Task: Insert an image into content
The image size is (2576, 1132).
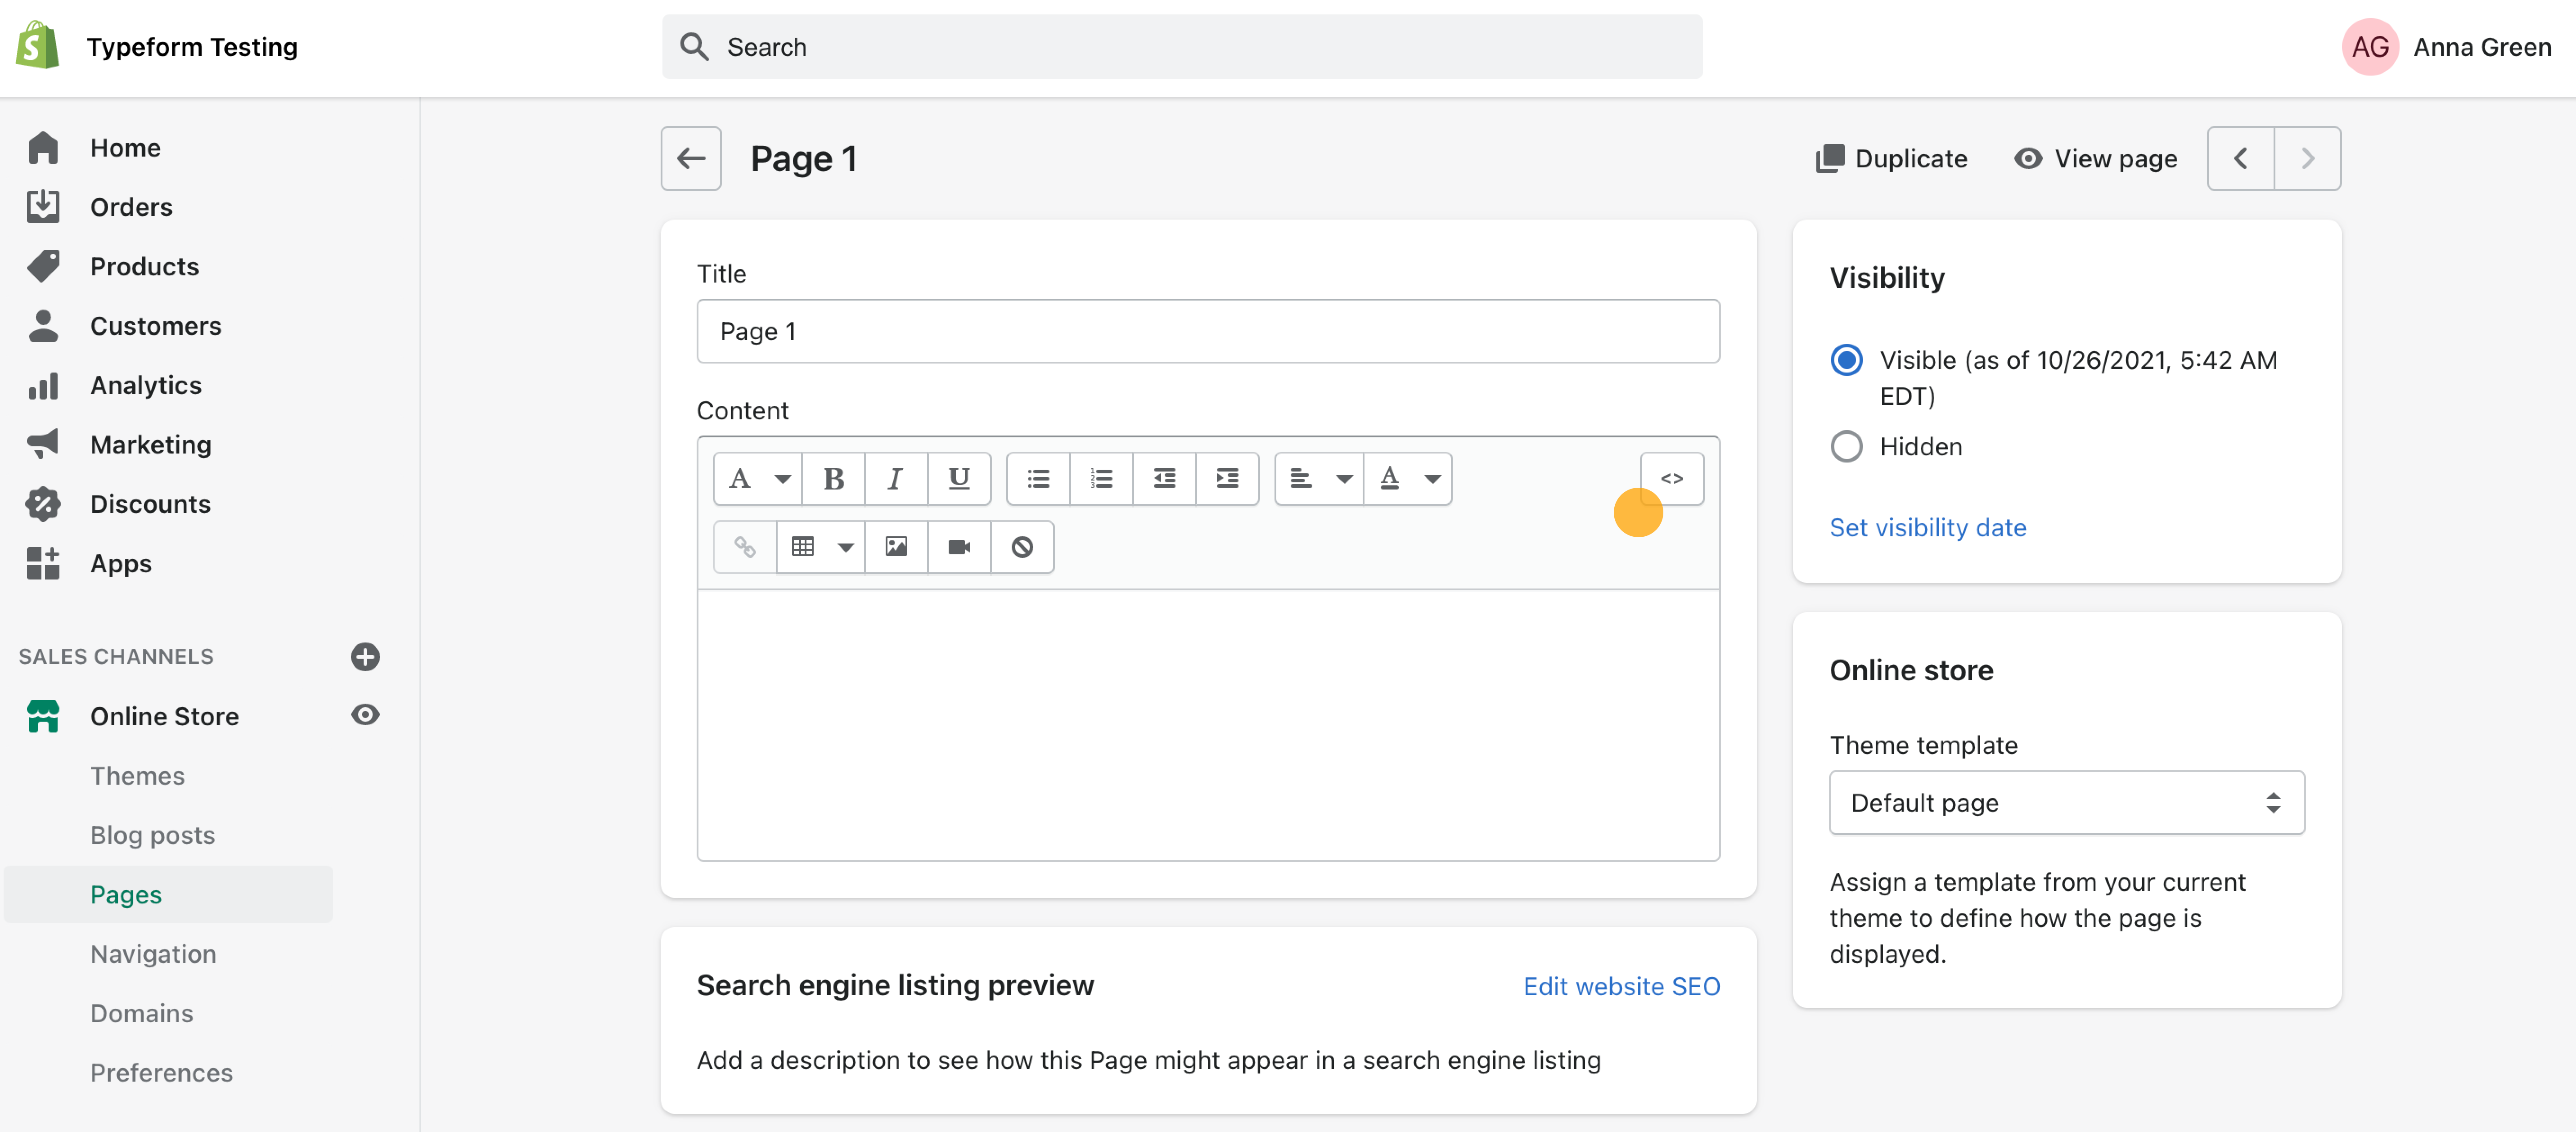Action: click(896, 547)
